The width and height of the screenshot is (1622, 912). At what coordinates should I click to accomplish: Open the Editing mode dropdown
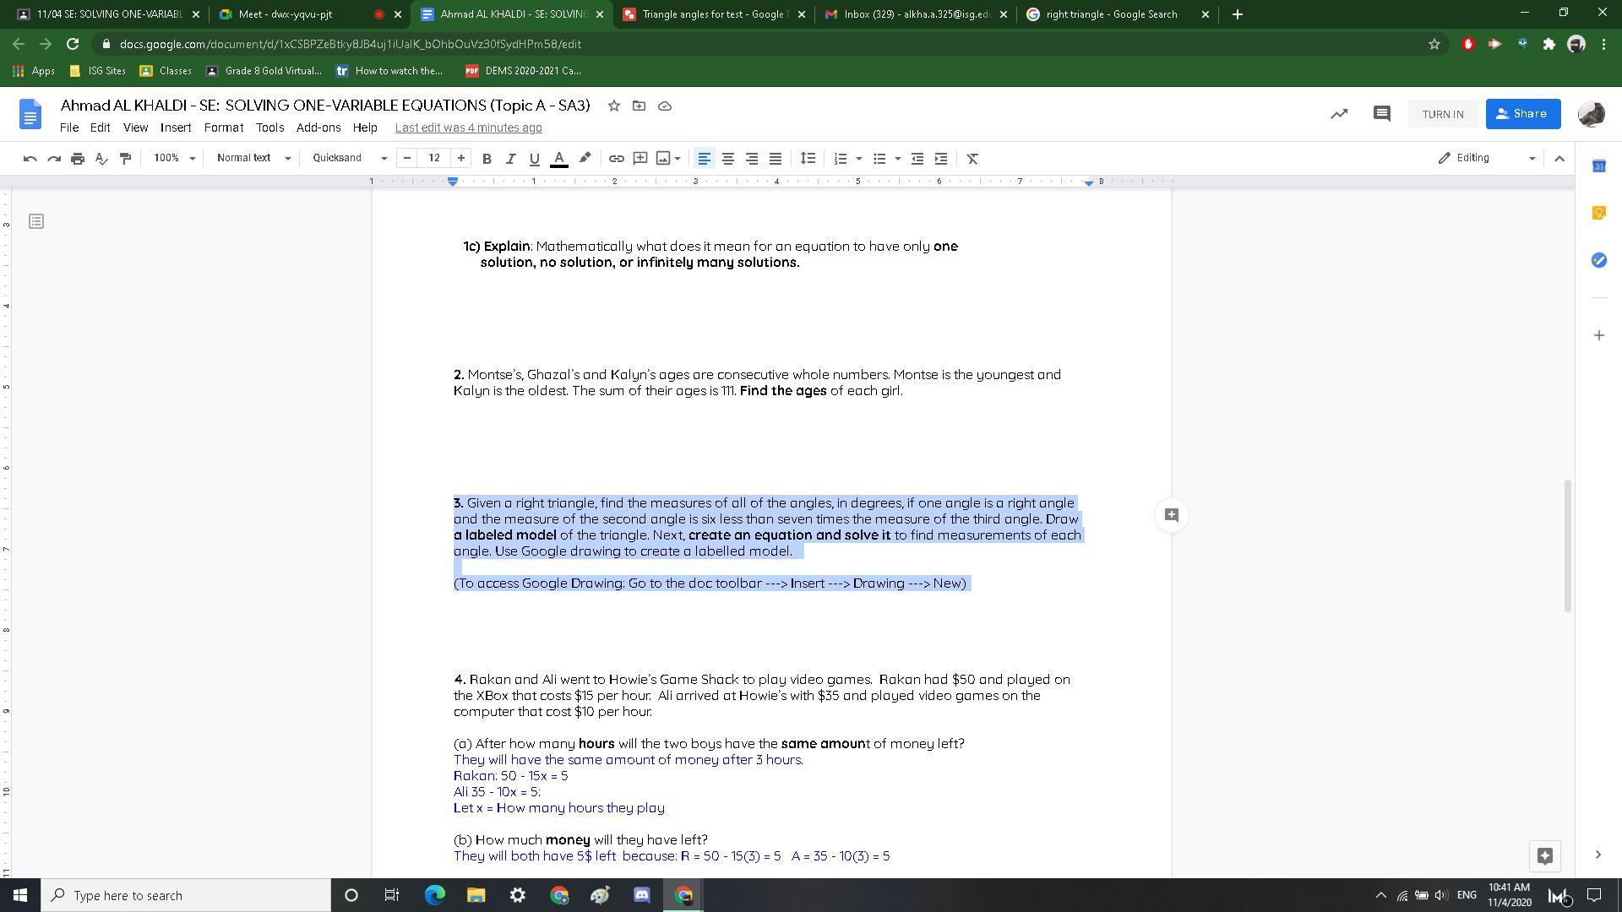tap(1487, 159)
